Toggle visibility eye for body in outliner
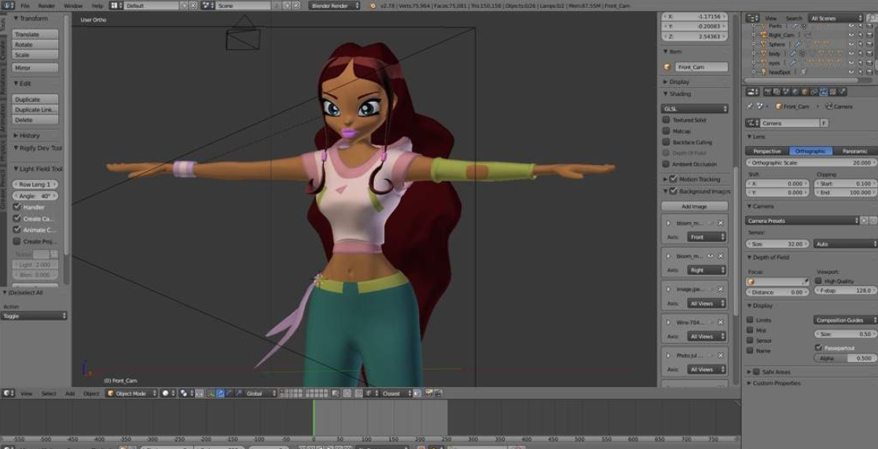Viewport: 878px width, 449px height. point(852,53)
